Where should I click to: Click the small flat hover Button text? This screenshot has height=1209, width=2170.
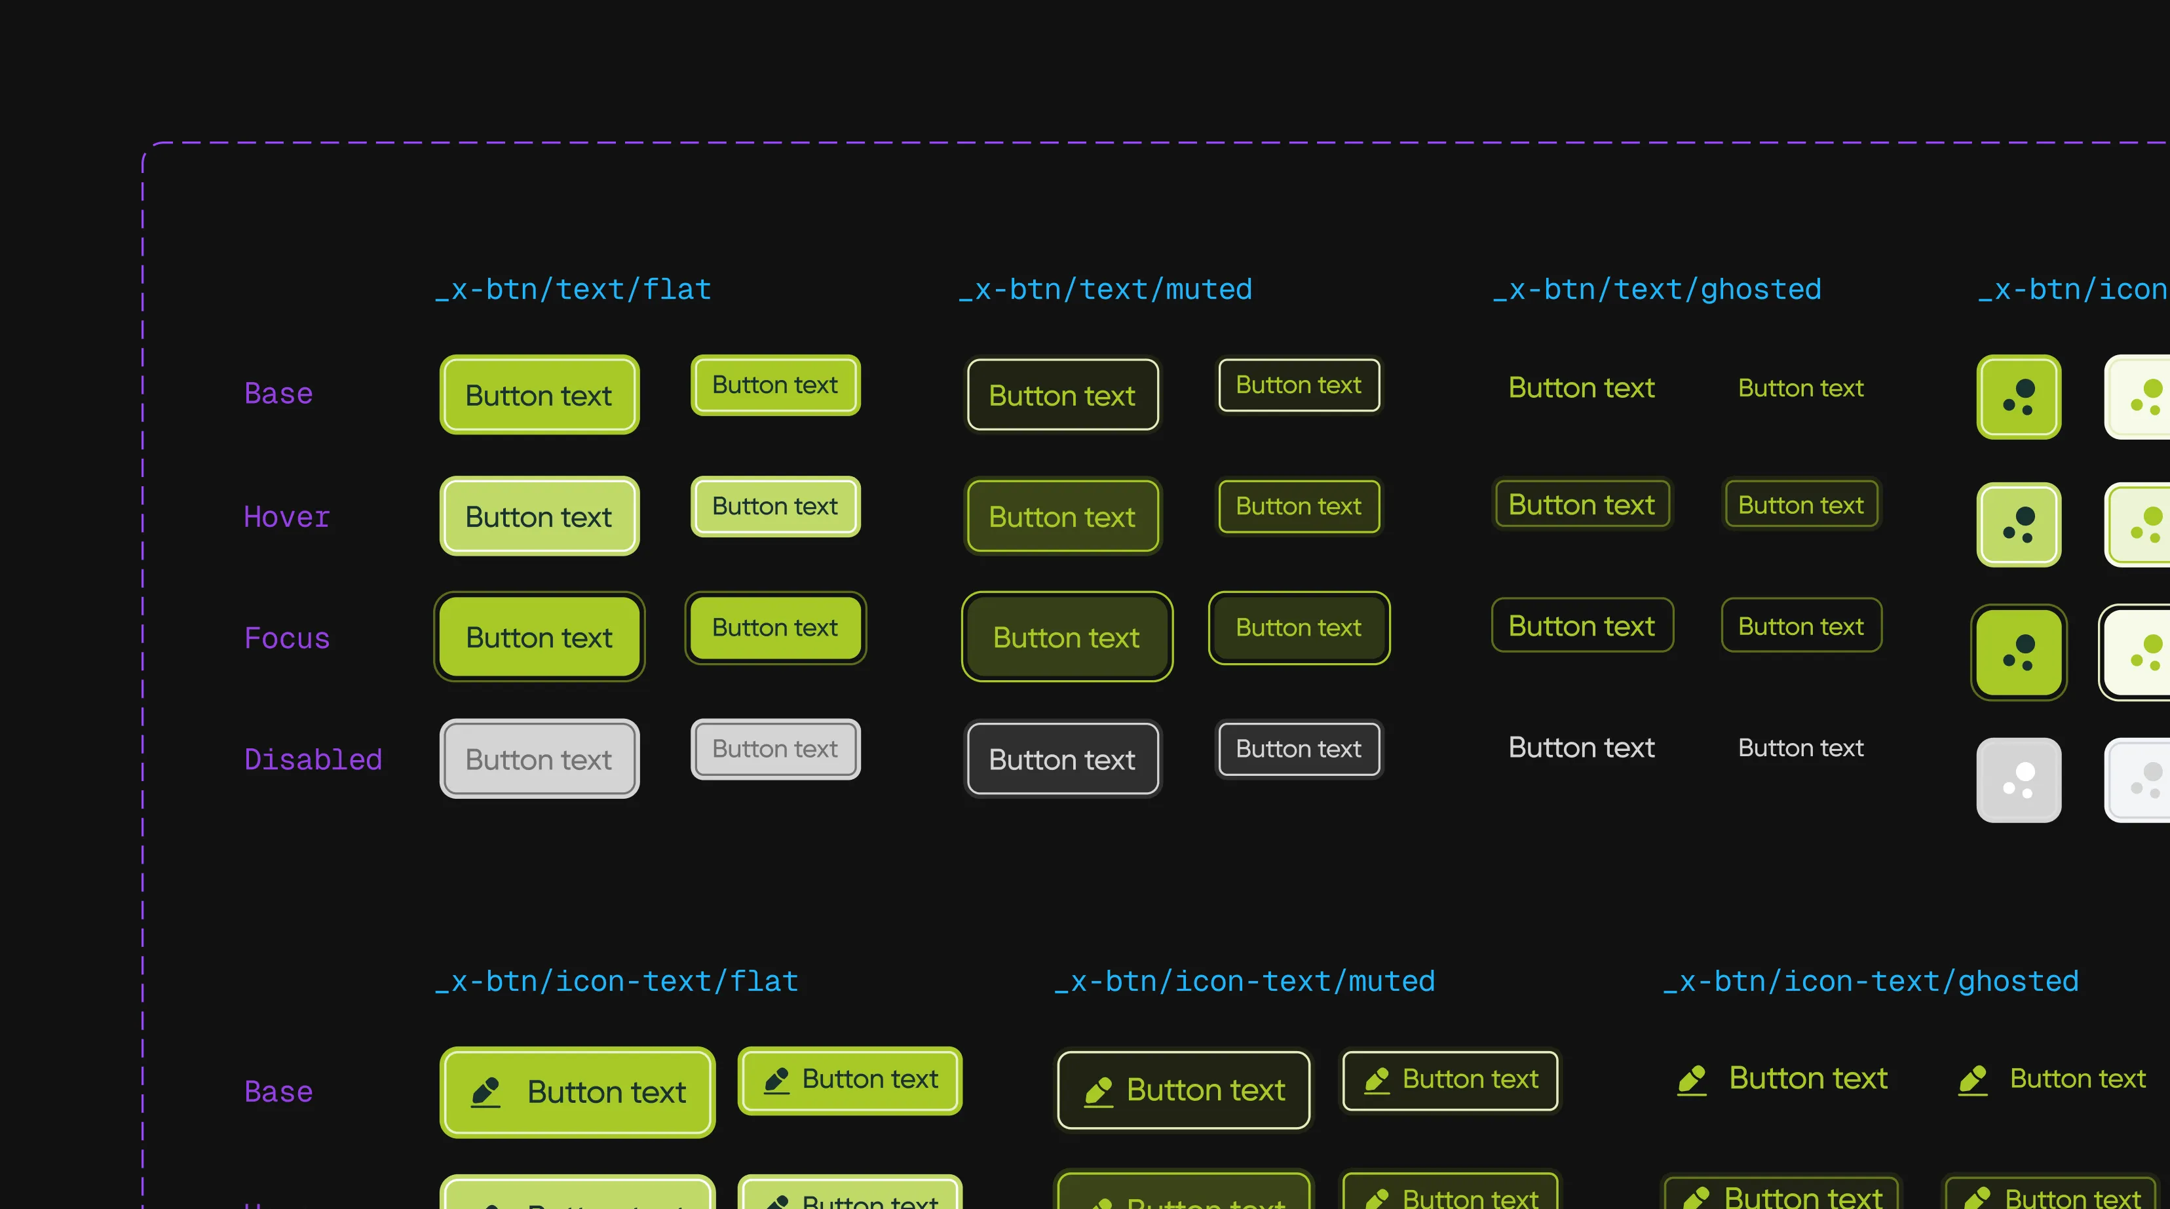pos(775,507)
